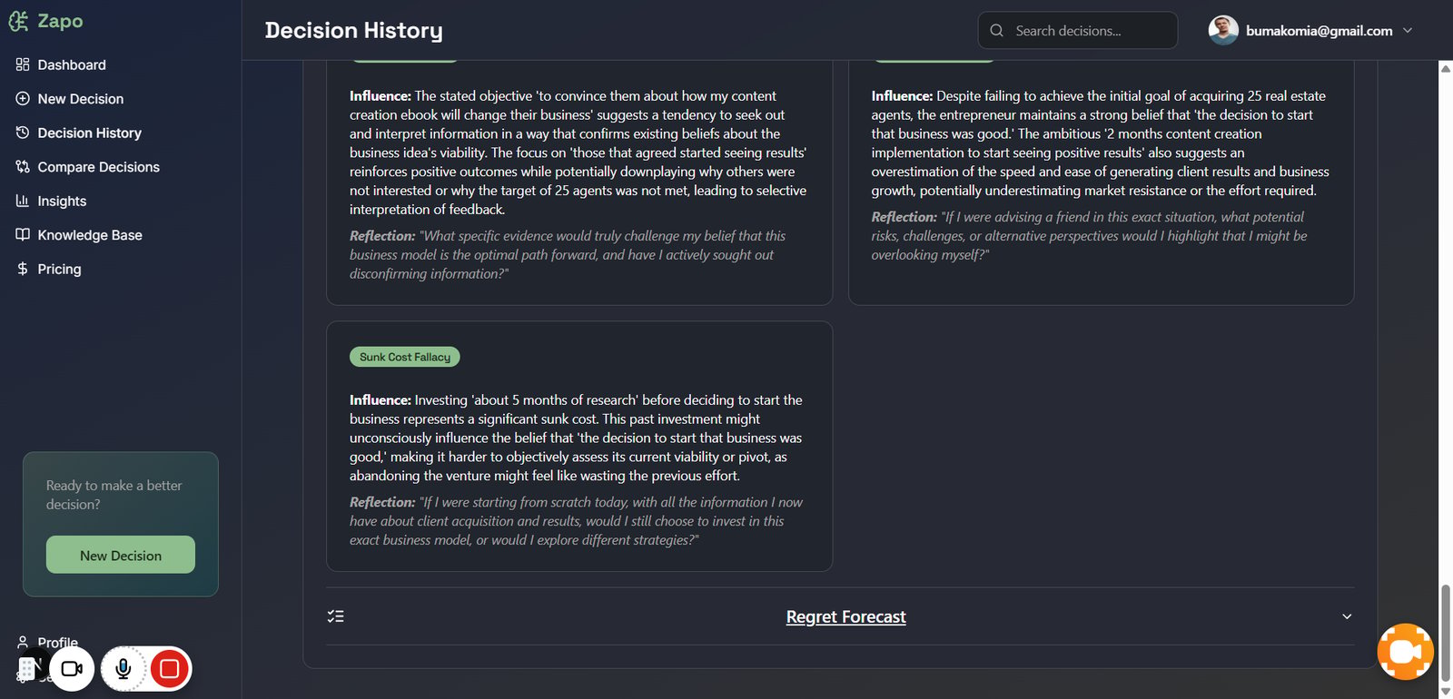Click the reflection starting "If I were starting from scratch"
This screenshot has width=1453, height=699.
[x=577, y=521]
